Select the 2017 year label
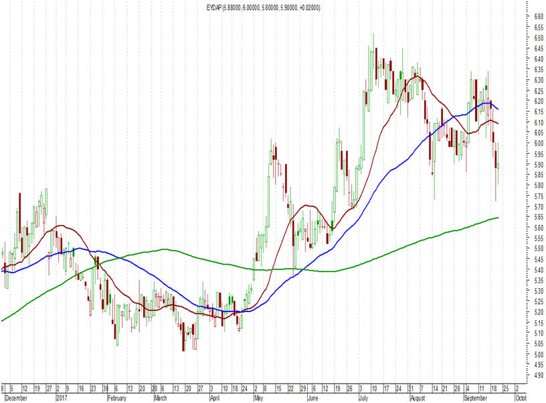The image size is (546, 403). [62, 398]
